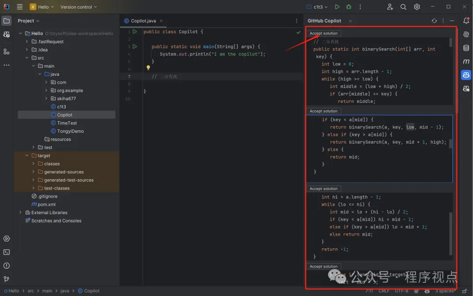The height and width of the screenshot is (296, 473).
Task: Click the run gutter icon beside class Copilot
Action: click(135, 32)
